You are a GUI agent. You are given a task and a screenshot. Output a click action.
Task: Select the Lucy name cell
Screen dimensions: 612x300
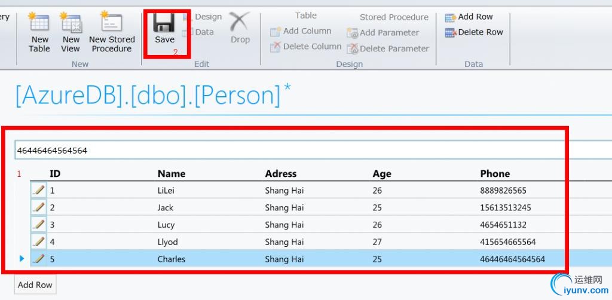166,225
